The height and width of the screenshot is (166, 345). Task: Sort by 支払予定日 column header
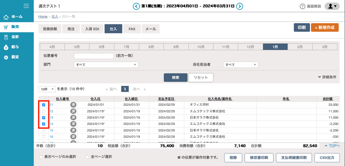pyautogui.click(x=166, y=99)
